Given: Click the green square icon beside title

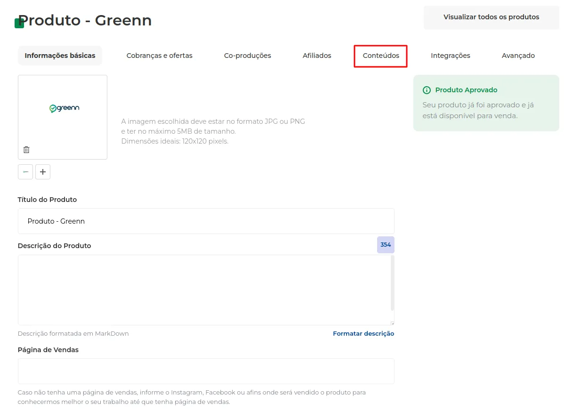Looking at the screenshot, I should pos(19,23).
